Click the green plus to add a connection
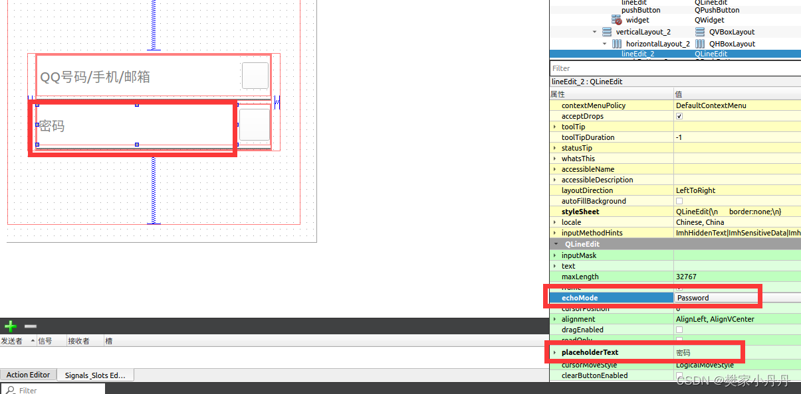801x394 pixels. pyautogui.click(x=10, y=326)
